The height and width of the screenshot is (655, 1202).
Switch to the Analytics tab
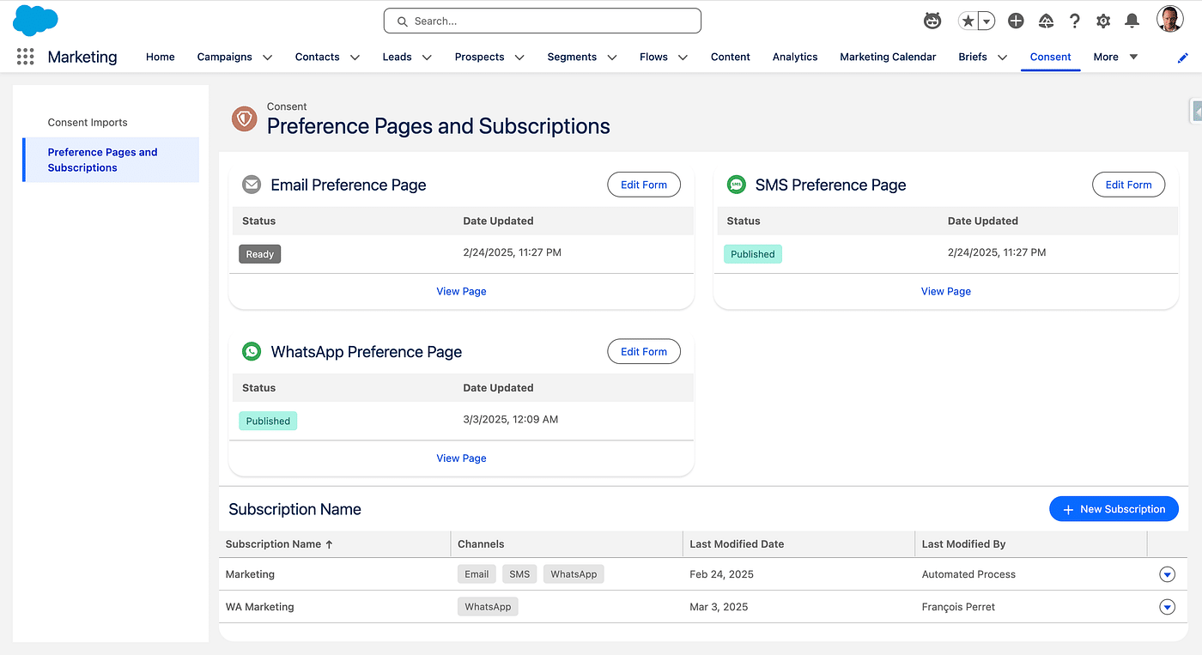(x=794, y=57)
